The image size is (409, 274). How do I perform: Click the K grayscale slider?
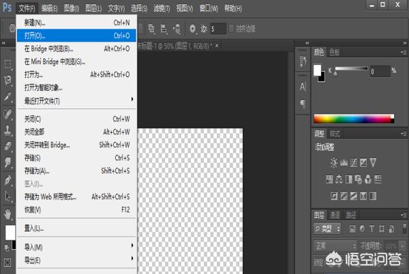point(351,69)
